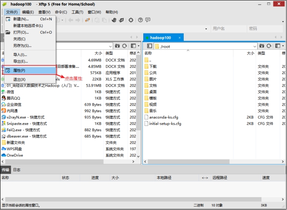Click the forward arrow toolbar icon
The width and height of the screenshot is (287, 210).
(x=78, y=20)
